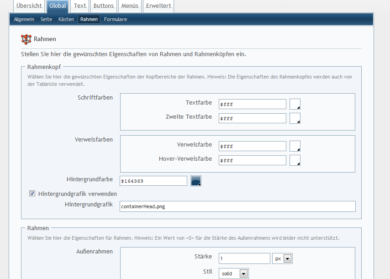Open the Stil solid dropdown
Viewport: 390px width, 279px height.
pos(233,274)
